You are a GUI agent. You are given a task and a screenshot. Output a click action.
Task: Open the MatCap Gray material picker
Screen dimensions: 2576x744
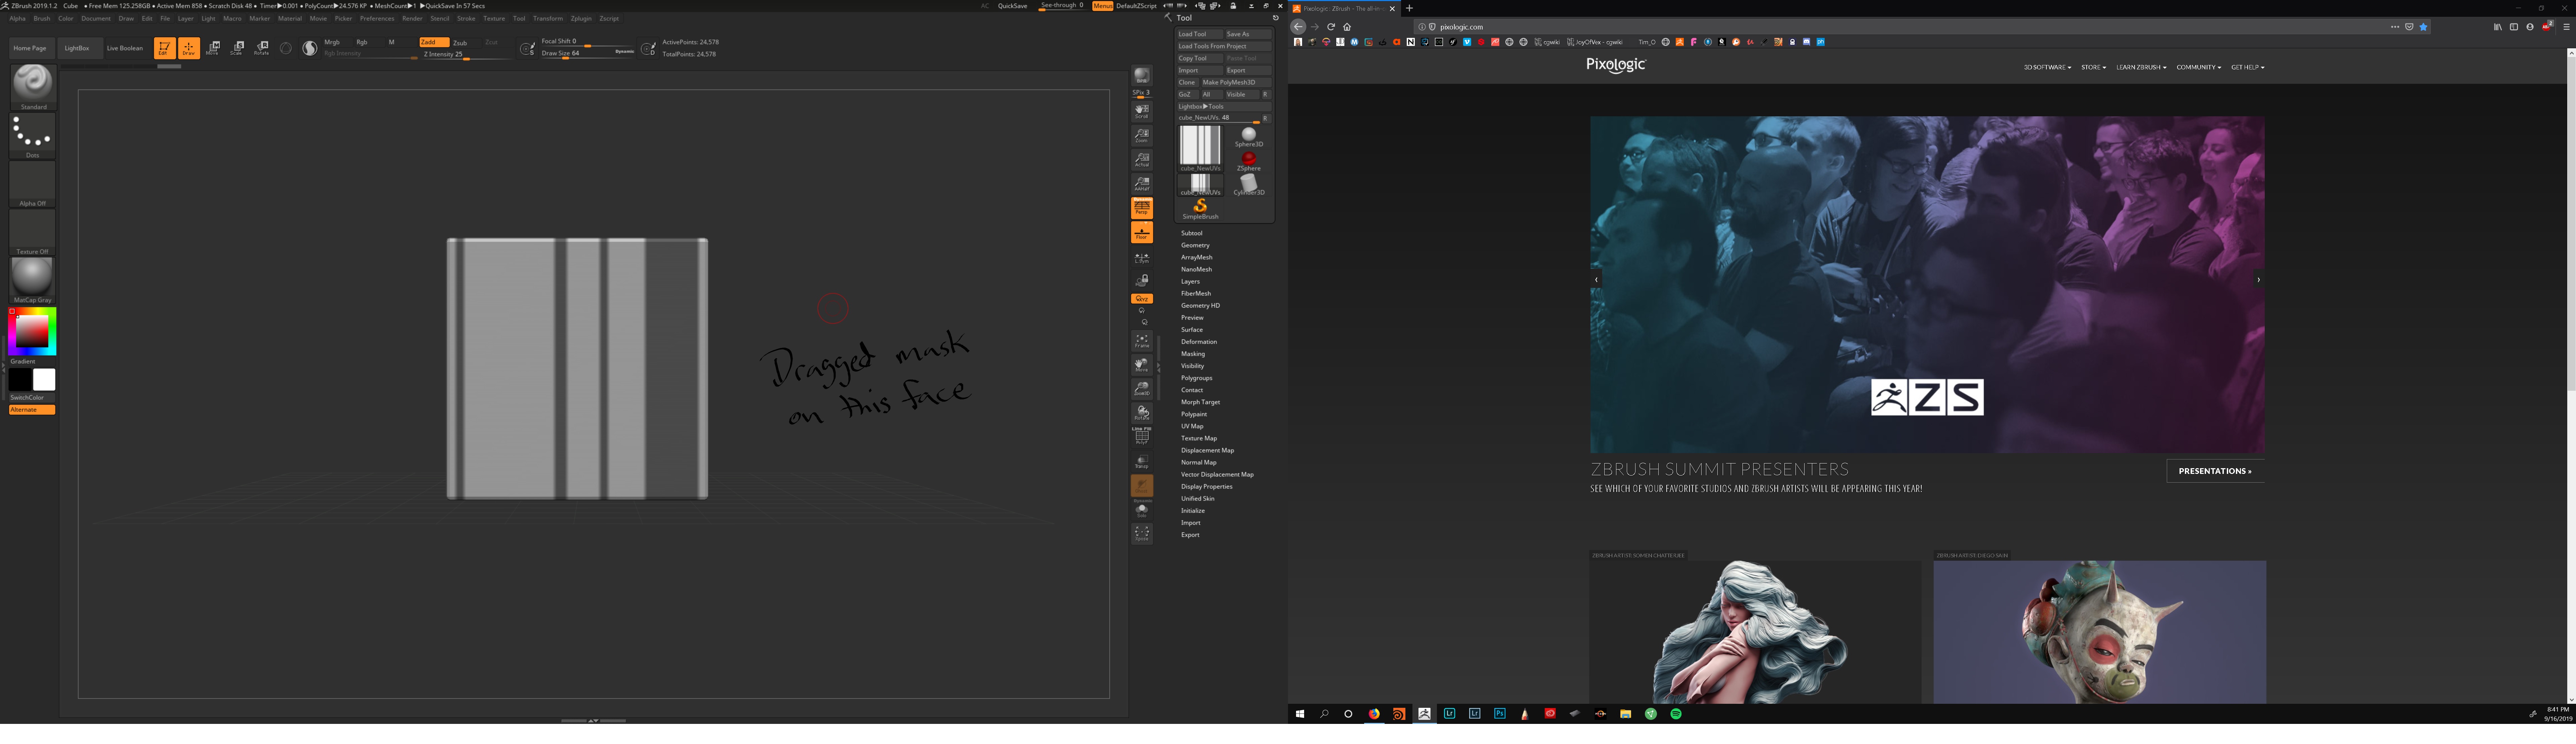point(32,281)
